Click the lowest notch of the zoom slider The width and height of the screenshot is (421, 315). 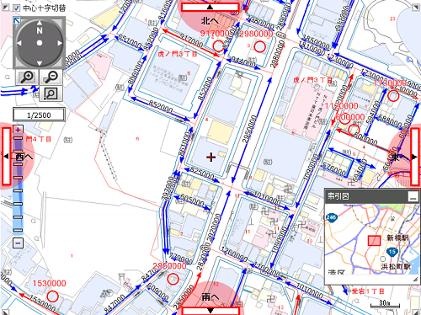click(x=18, y=230)
